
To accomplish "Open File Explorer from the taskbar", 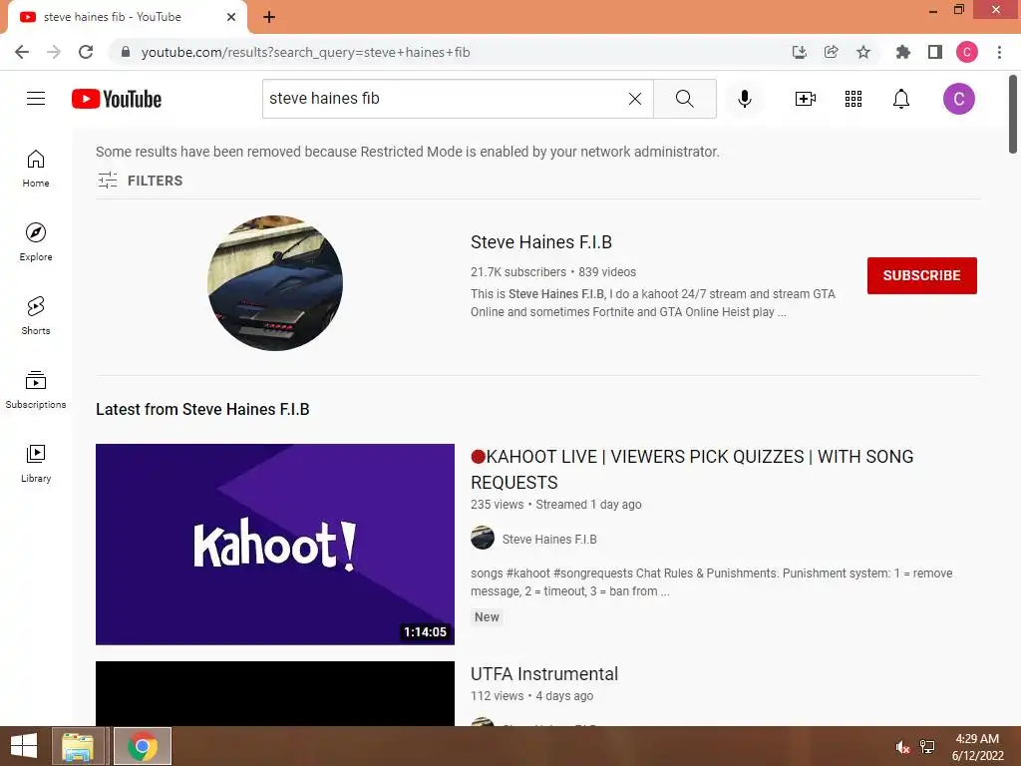I will [x=78, y=746].
